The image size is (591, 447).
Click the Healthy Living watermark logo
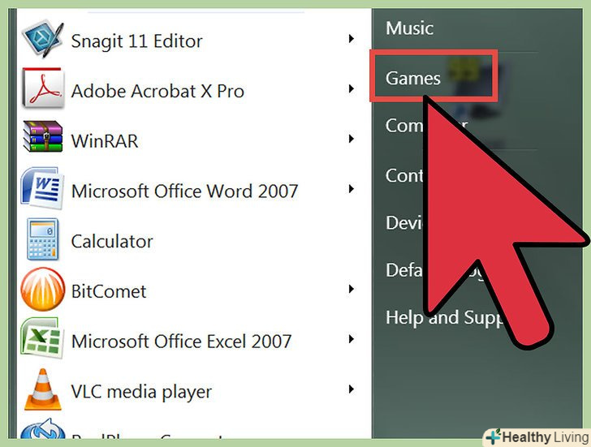click(x=537, y=437)
